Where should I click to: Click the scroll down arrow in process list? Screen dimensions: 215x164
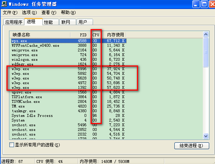click(206, 136)
